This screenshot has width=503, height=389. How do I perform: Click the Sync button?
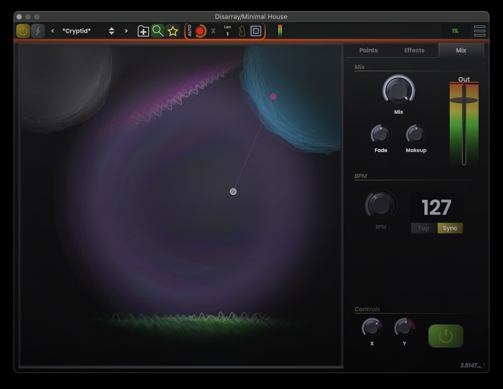click(450, 228)
